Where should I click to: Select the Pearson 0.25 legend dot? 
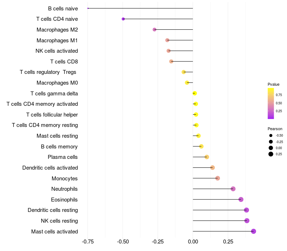tap(271, 154)
